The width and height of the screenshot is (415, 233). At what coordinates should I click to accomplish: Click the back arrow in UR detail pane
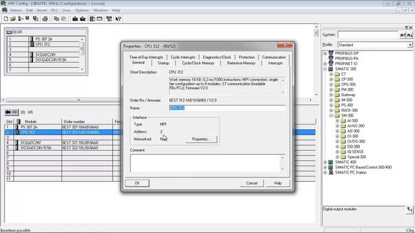pos(8,112)
